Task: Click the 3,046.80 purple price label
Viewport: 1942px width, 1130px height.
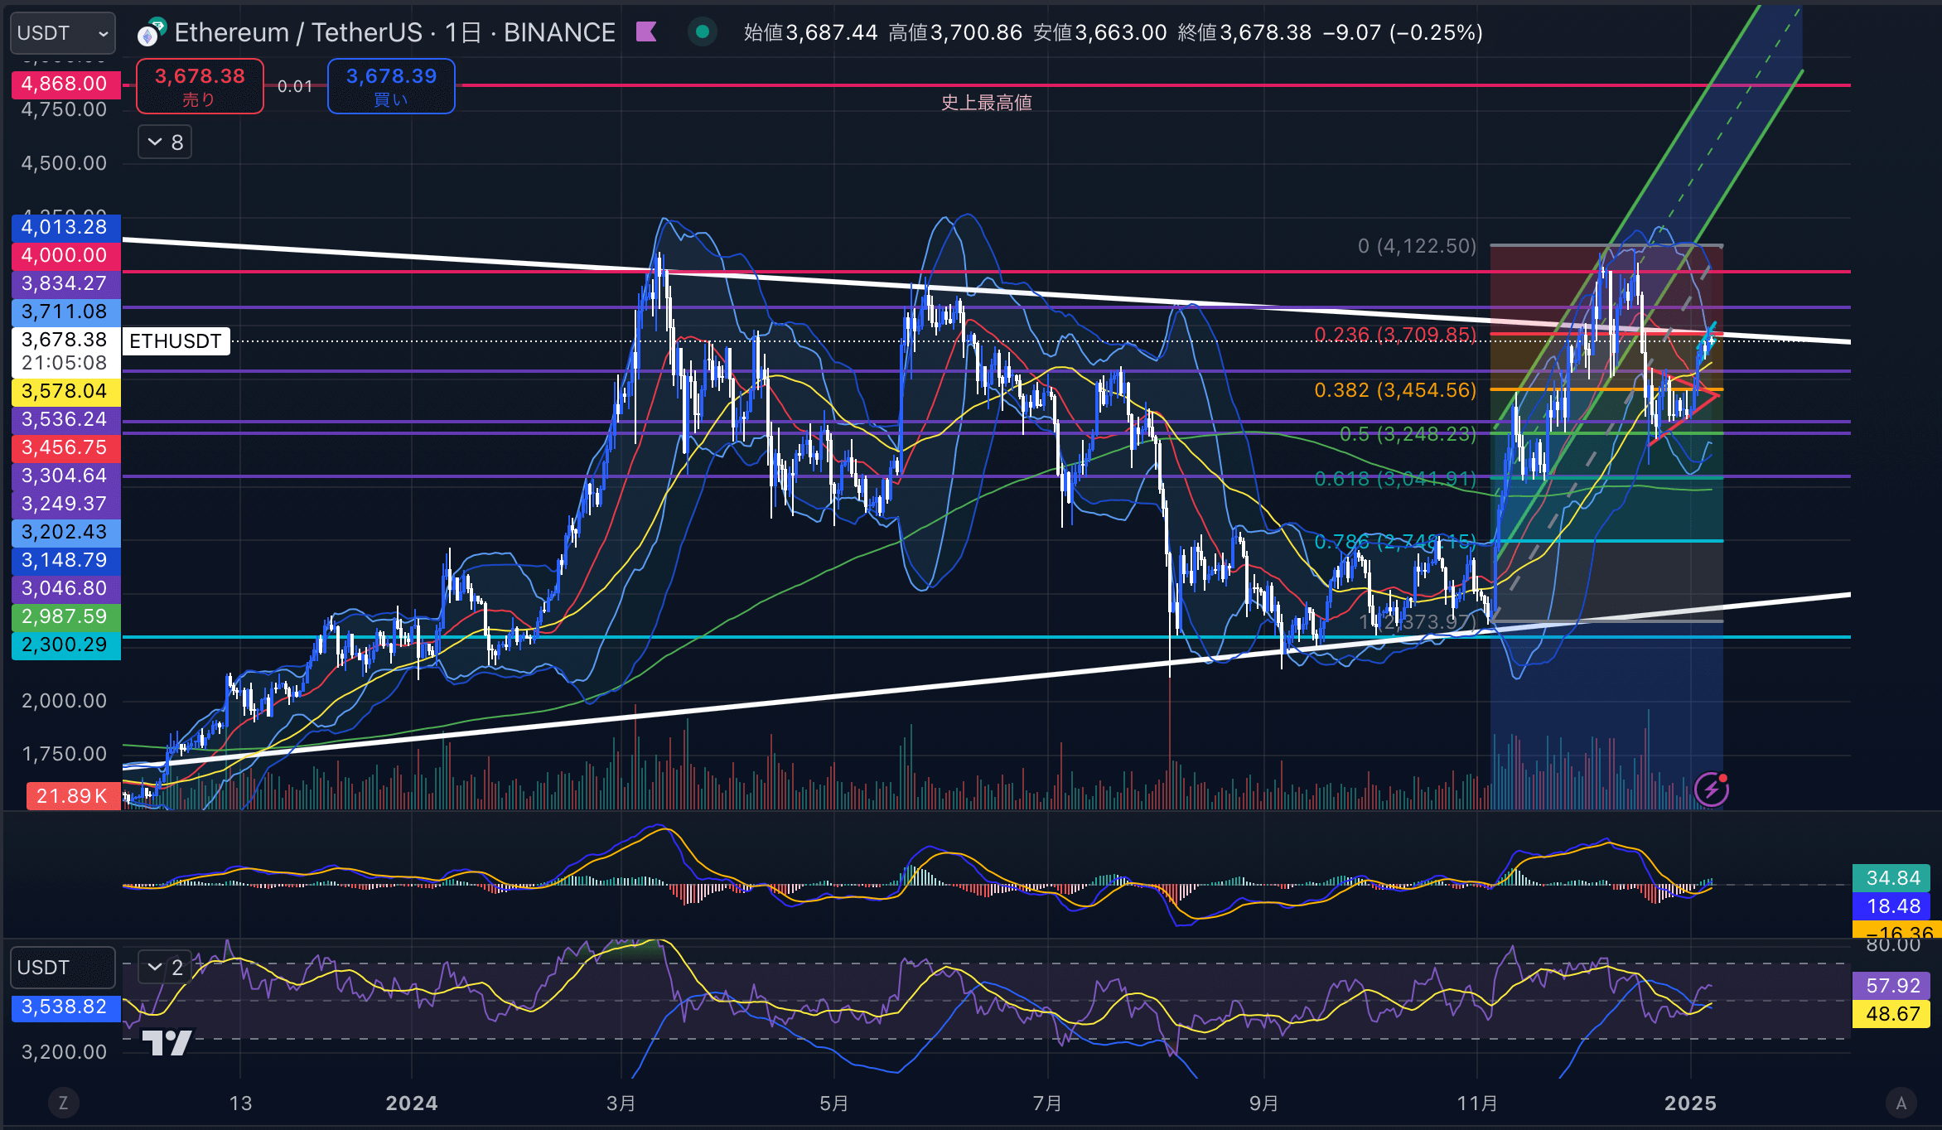Action: [65, 588]
